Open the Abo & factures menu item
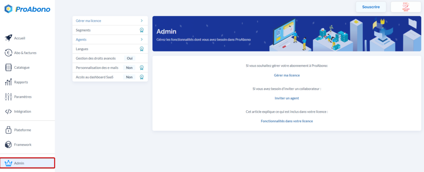 click(25, 53)
